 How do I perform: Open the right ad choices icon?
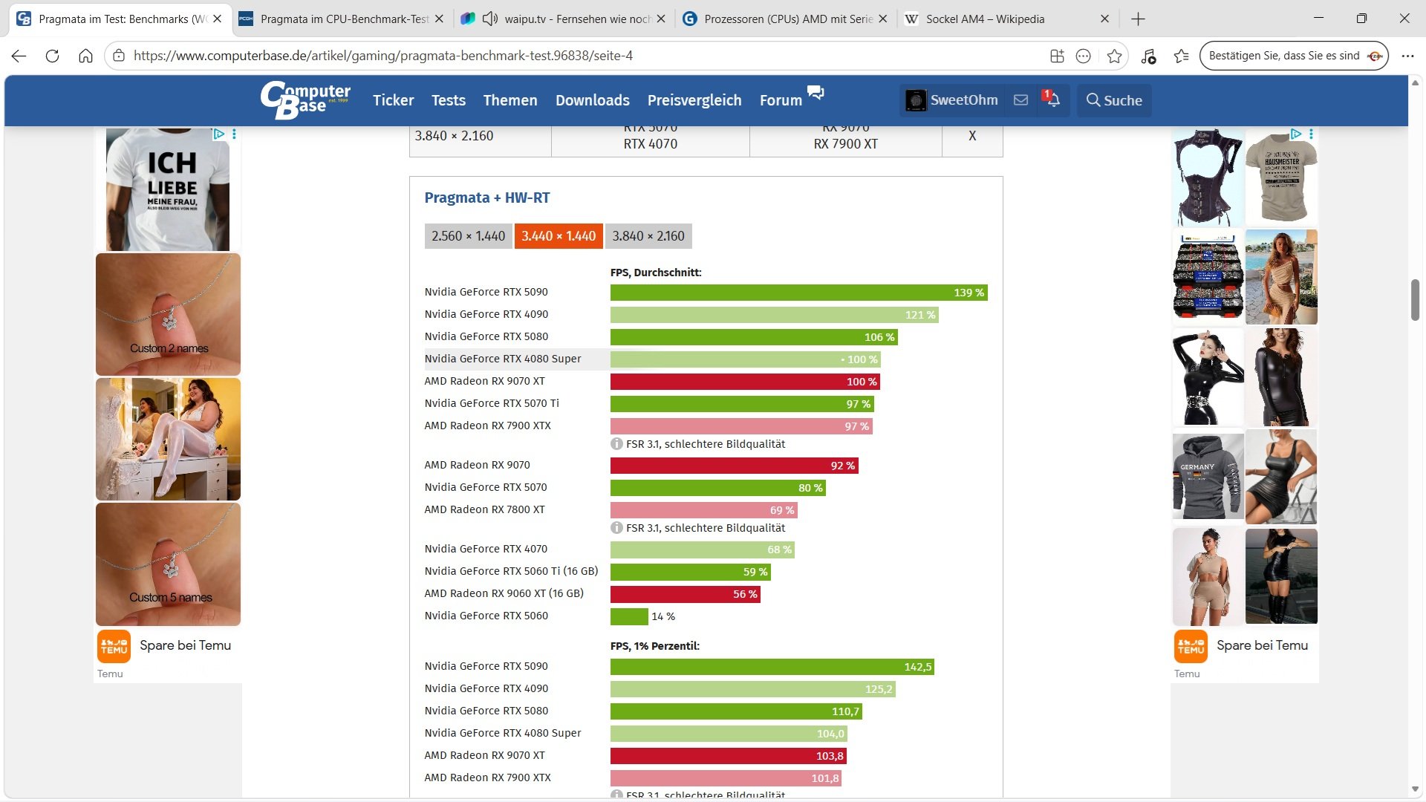tap(1296, 134)
